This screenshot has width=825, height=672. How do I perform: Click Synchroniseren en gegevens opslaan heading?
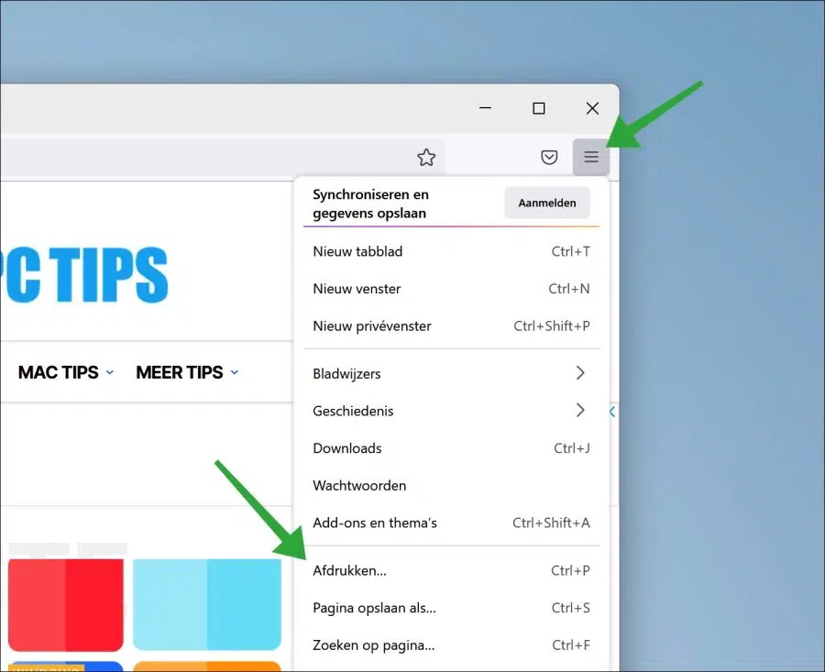click(x=370, y=204)
